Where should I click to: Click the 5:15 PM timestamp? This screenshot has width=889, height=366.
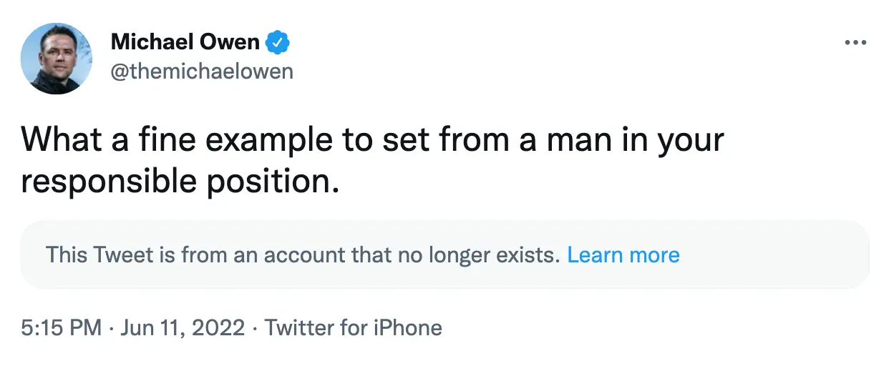[61, 328]
